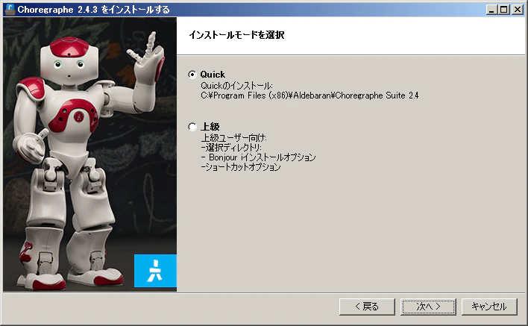Select the 上級 (advanced) radio button
The image size is (528, 326).
(192, 127)
